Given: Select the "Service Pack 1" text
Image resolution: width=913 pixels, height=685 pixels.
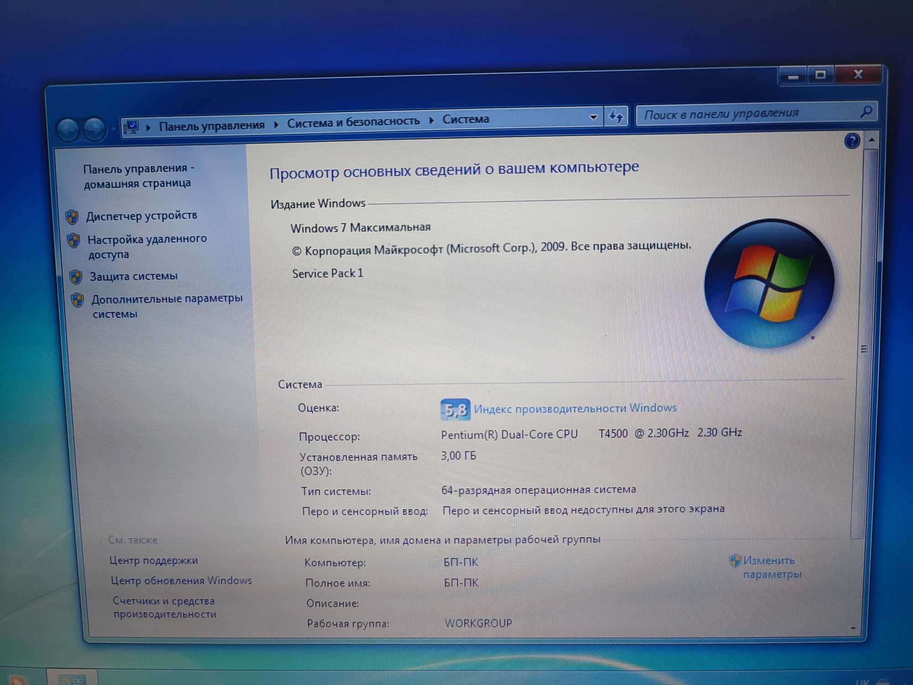Looking at the screenshot, I should pos(328,274).
